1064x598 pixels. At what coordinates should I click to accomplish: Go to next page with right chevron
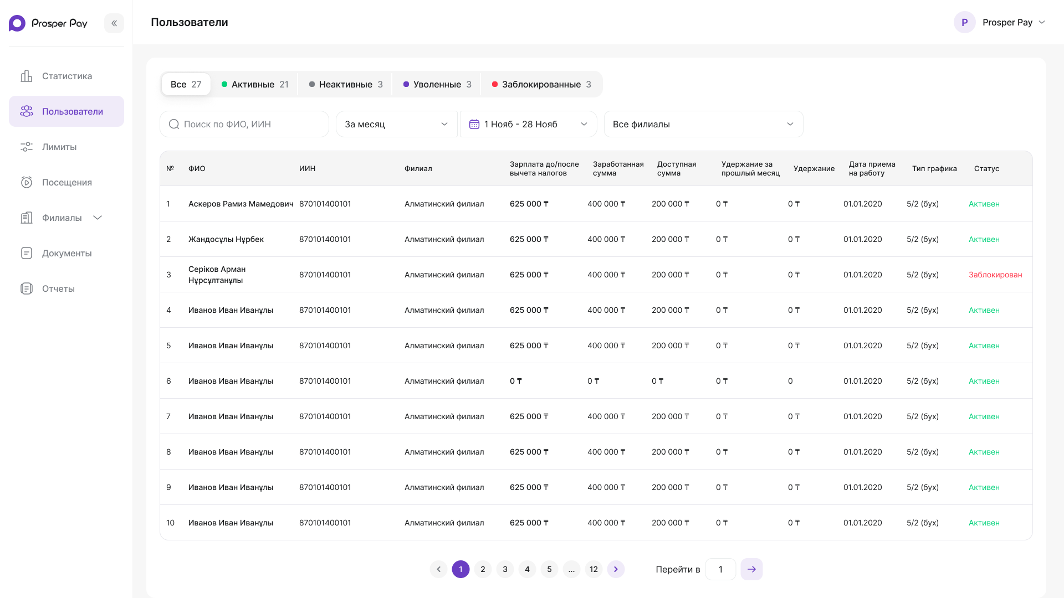click(616, 569)
